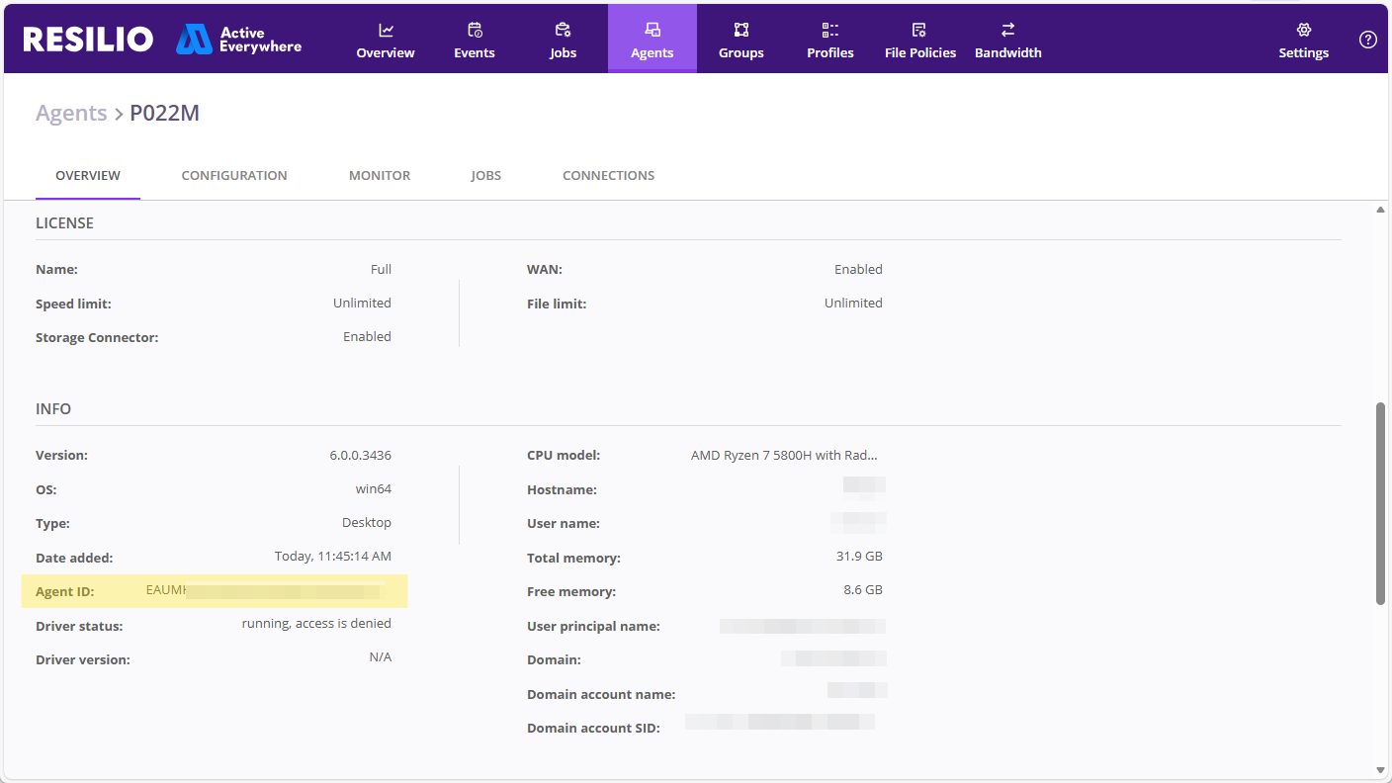Click the license name value Full
1392x783 pixels.
point(381,269)
